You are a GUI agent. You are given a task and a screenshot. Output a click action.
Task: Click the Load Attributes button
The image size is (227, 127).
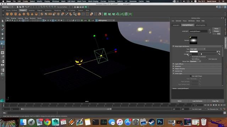(197, 101)
